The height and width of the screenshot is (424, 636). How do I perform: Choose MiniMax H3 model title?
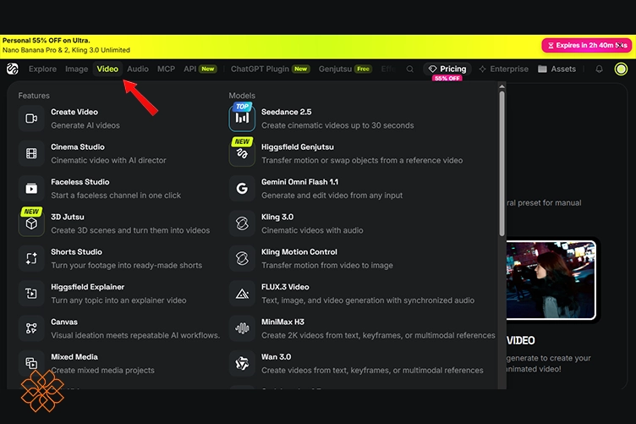tap(282, 322)
